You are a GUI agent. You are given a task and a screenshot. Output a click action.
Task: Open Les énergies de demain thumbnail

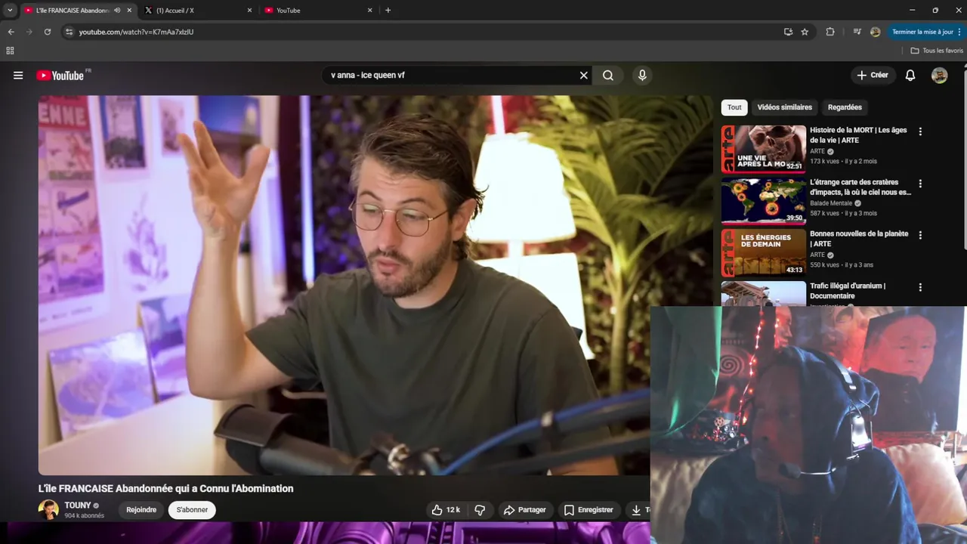point(763,253)
